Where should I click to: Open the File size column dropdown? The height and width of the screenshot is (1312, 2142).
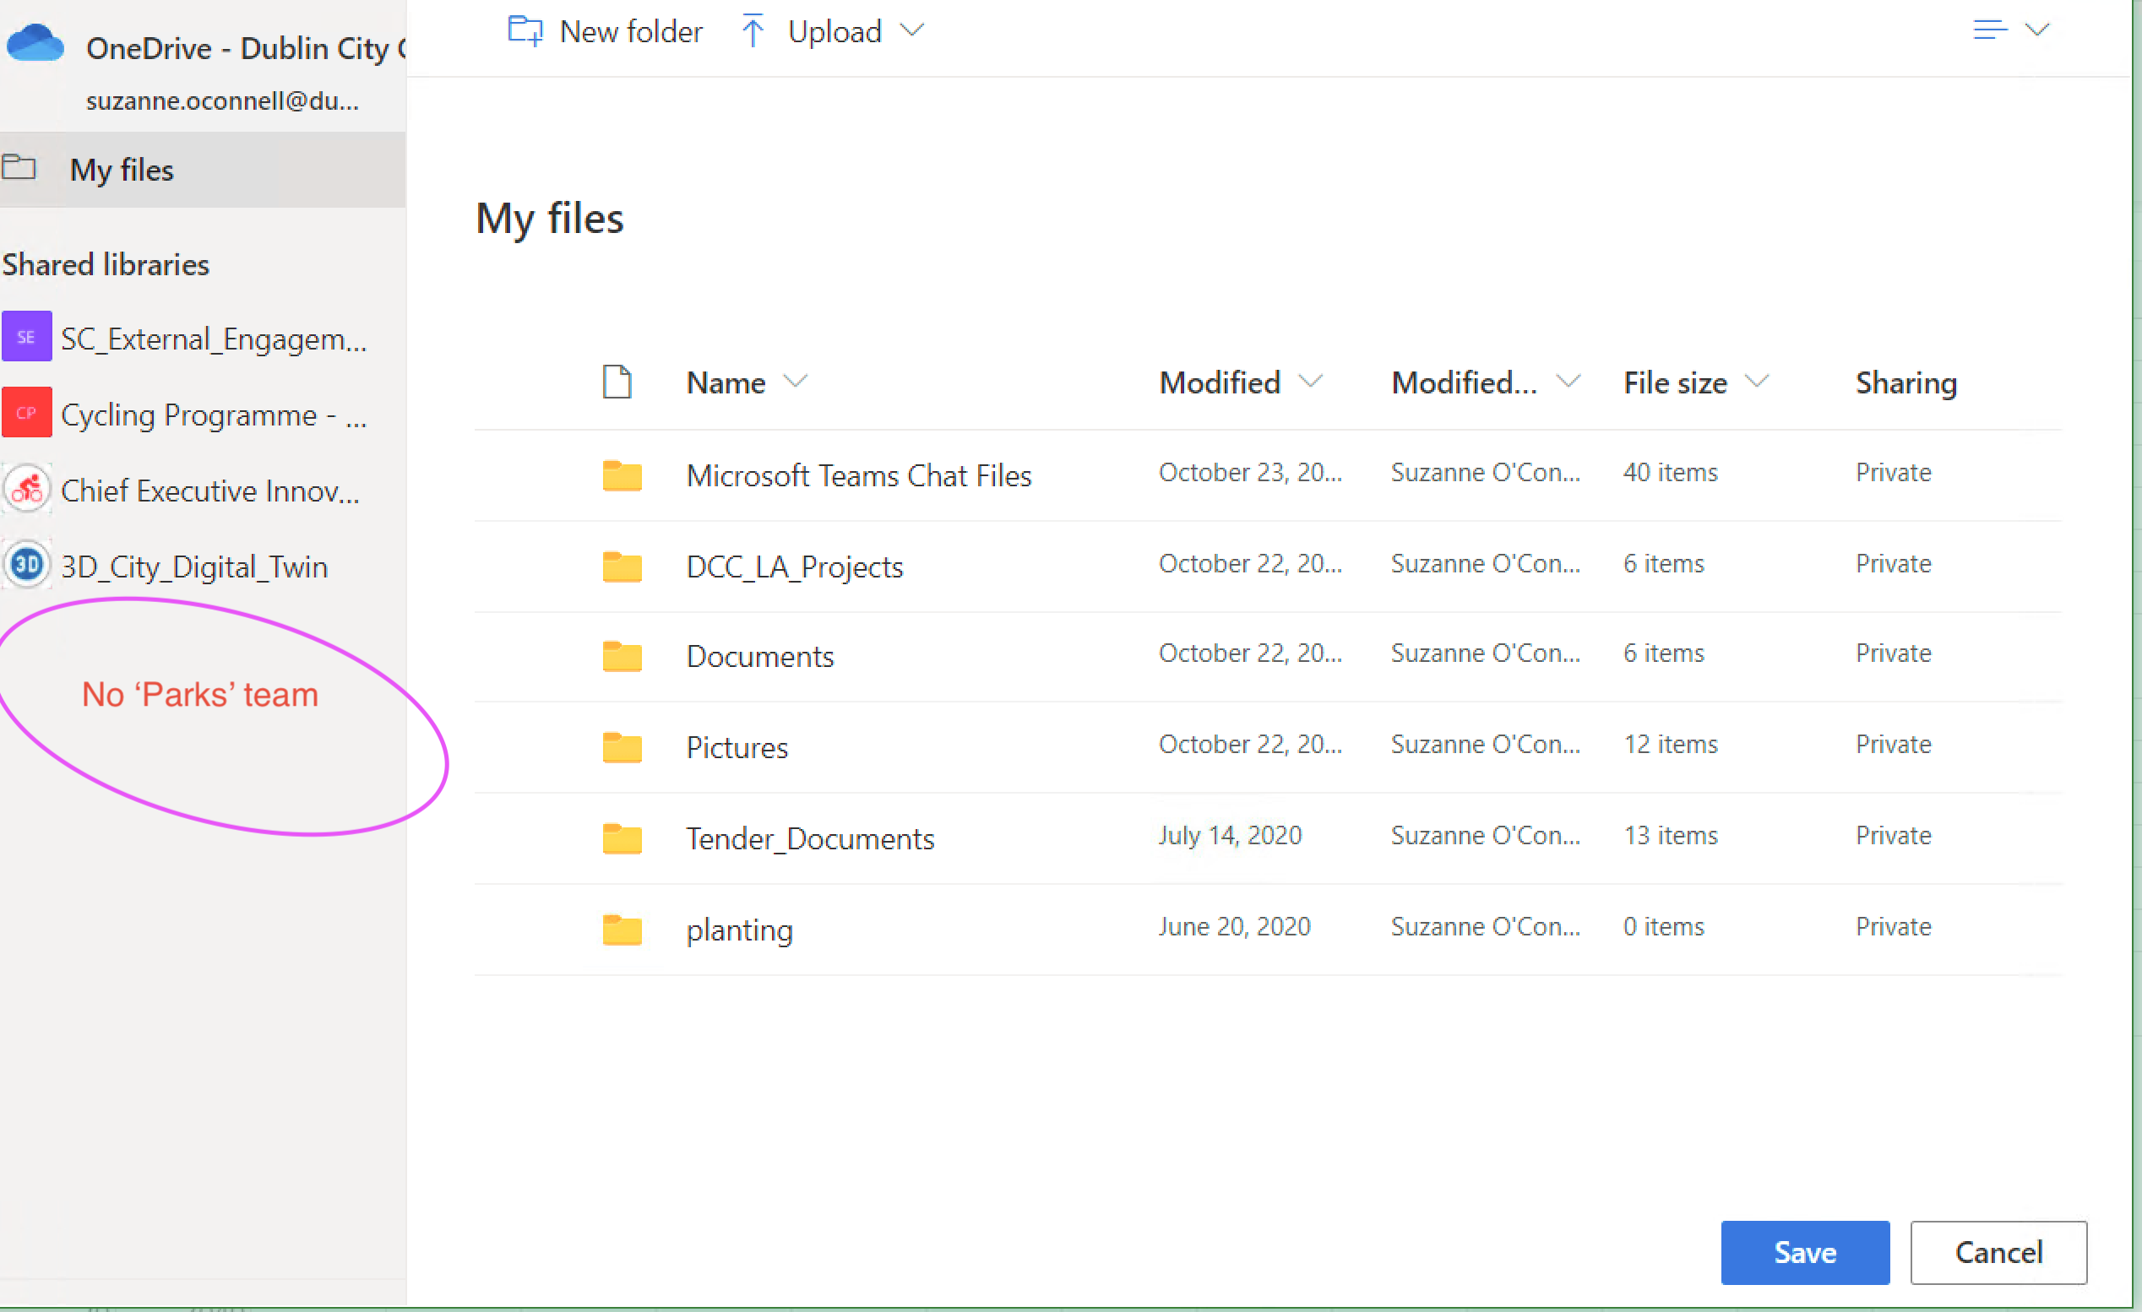[1757, 382]
